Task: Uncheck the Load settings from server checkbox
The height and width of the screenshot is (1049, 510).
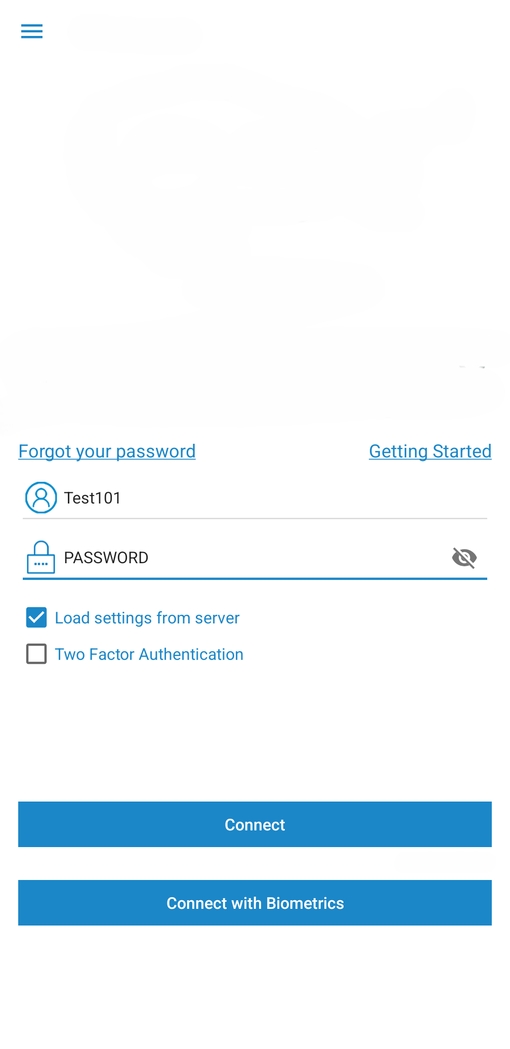Action: (x=36, y=617)
